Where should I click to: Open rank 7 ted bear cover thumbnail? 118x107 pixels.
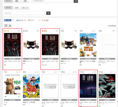(12, 86)
